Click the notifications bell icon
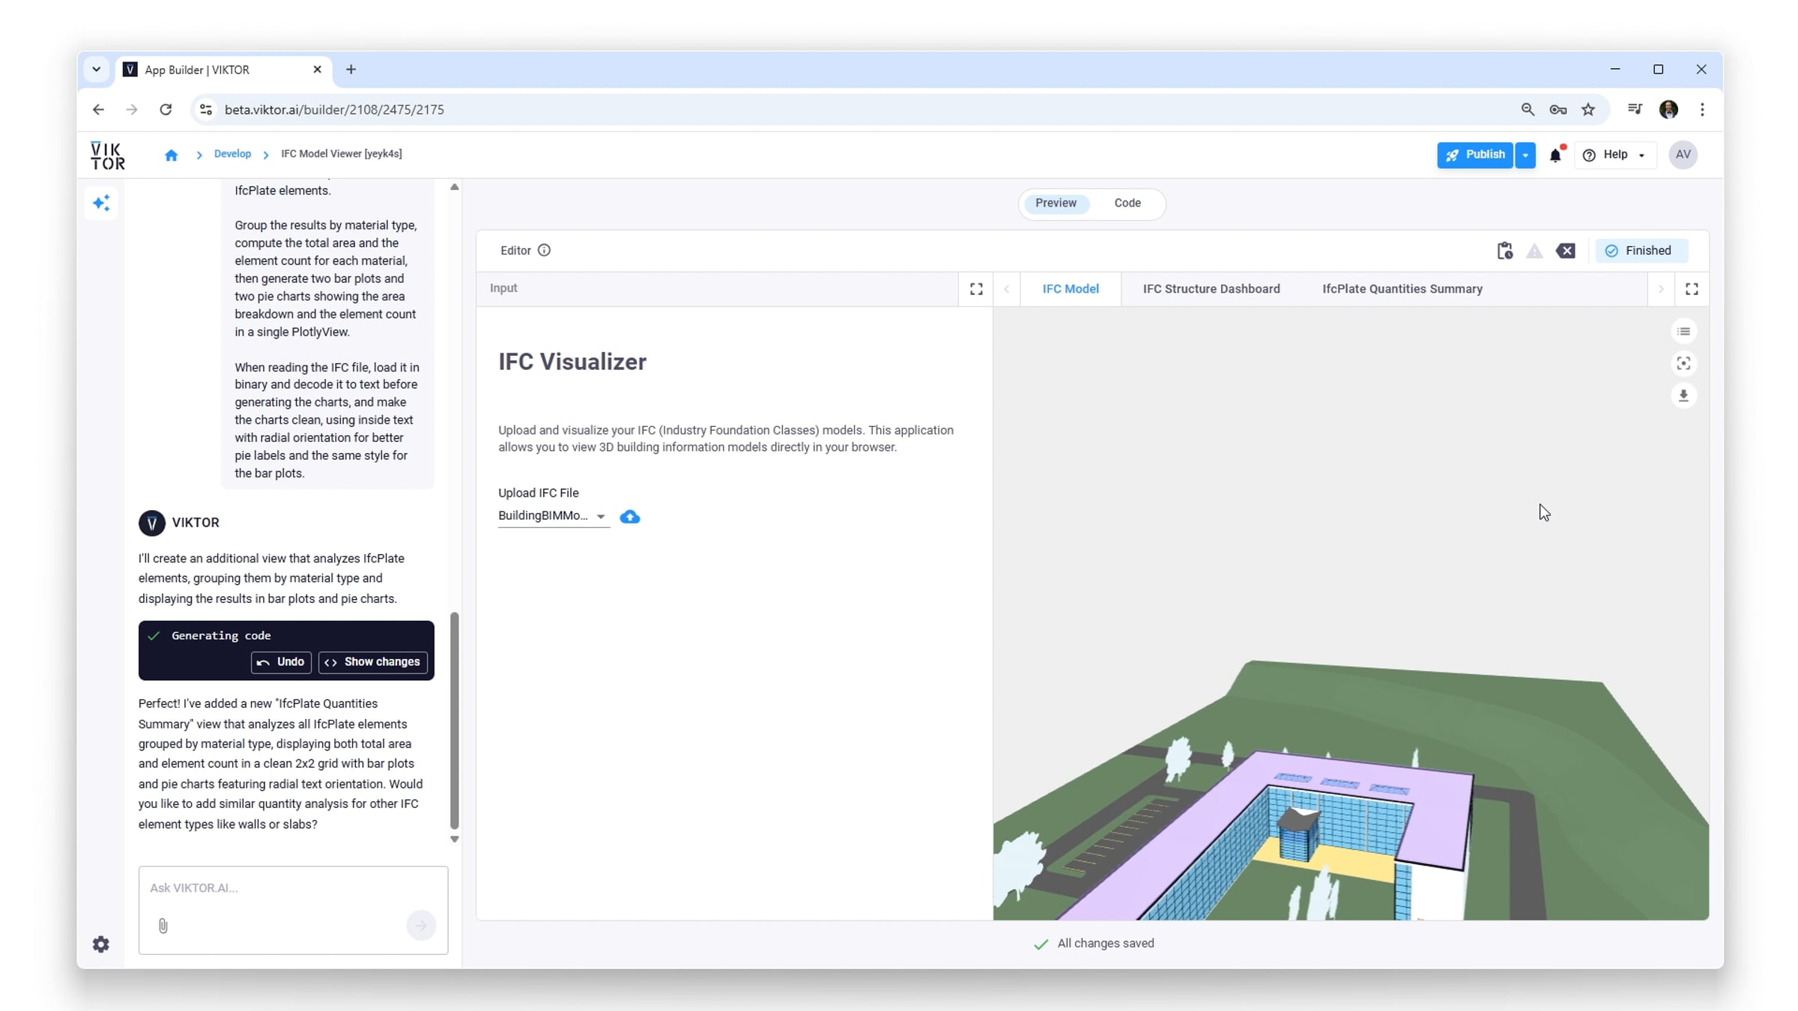 1555,155
